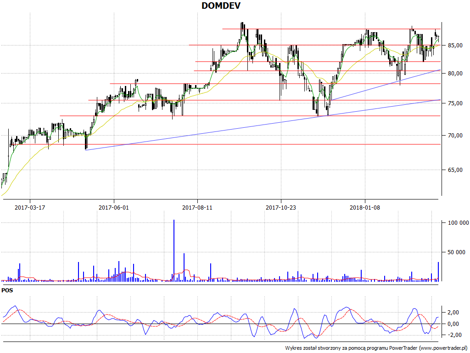This screenshot has width=470, height=353.
Task: Click the 65,00 price axis label
Action: click(455, 170)
